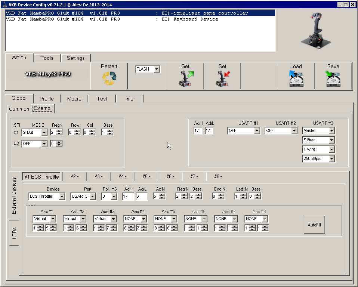The image size is (358, 287).
Task: Click device AdrH field containing 17
Action: coord(128,196)
